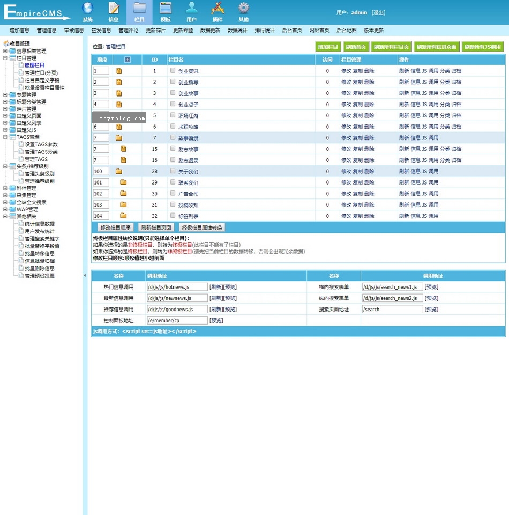Open 管理TAGS分类 in the sidebar tree
509x515 pixels.
tap(41, 152)
